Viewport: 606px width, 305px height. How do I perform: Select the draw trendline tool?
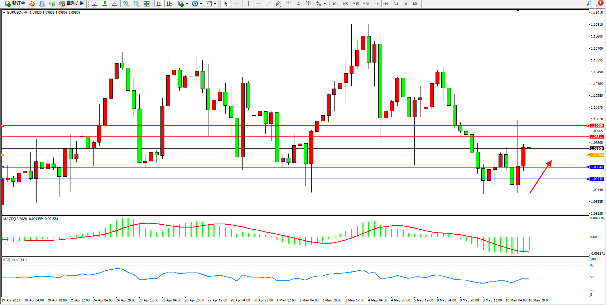(269, 4)
